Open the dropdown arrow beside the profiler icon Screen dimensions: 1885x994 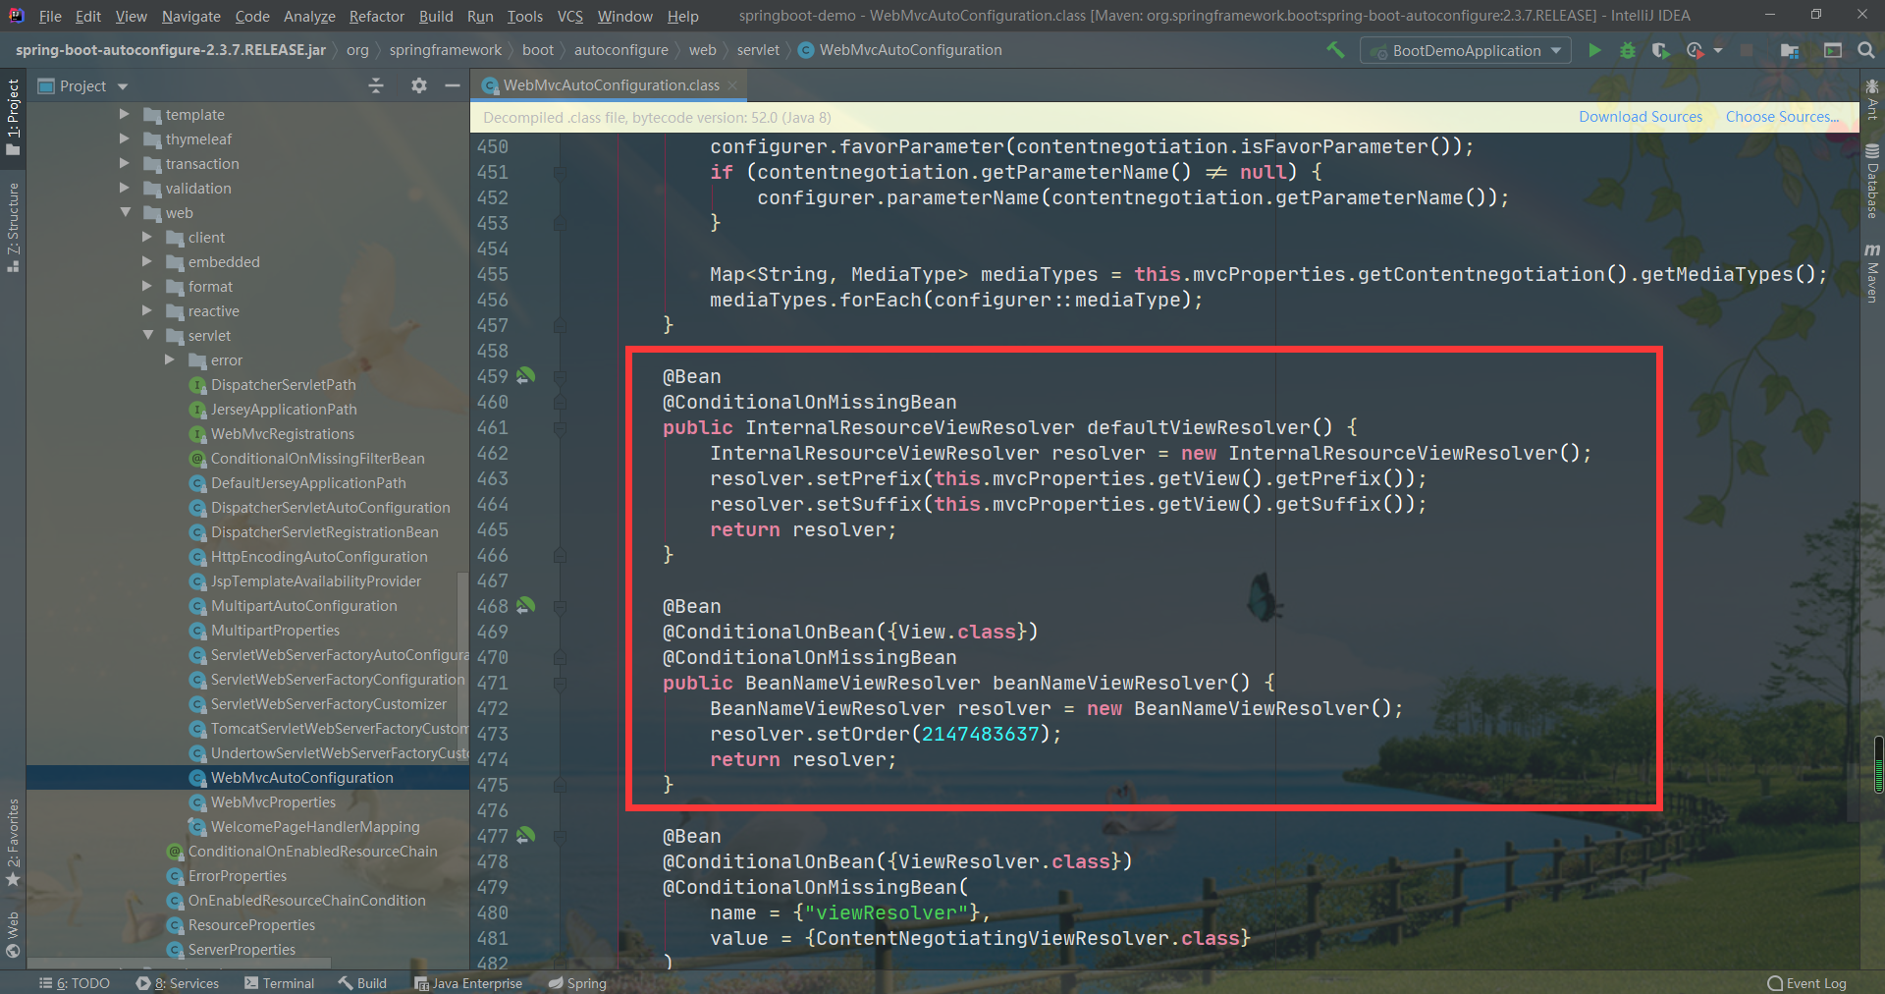click(x=1718, y=50)
